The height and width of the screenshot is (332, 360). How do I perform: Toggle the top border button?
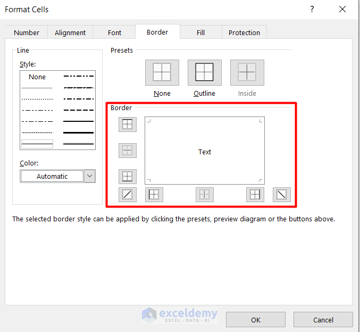point(128,124)
